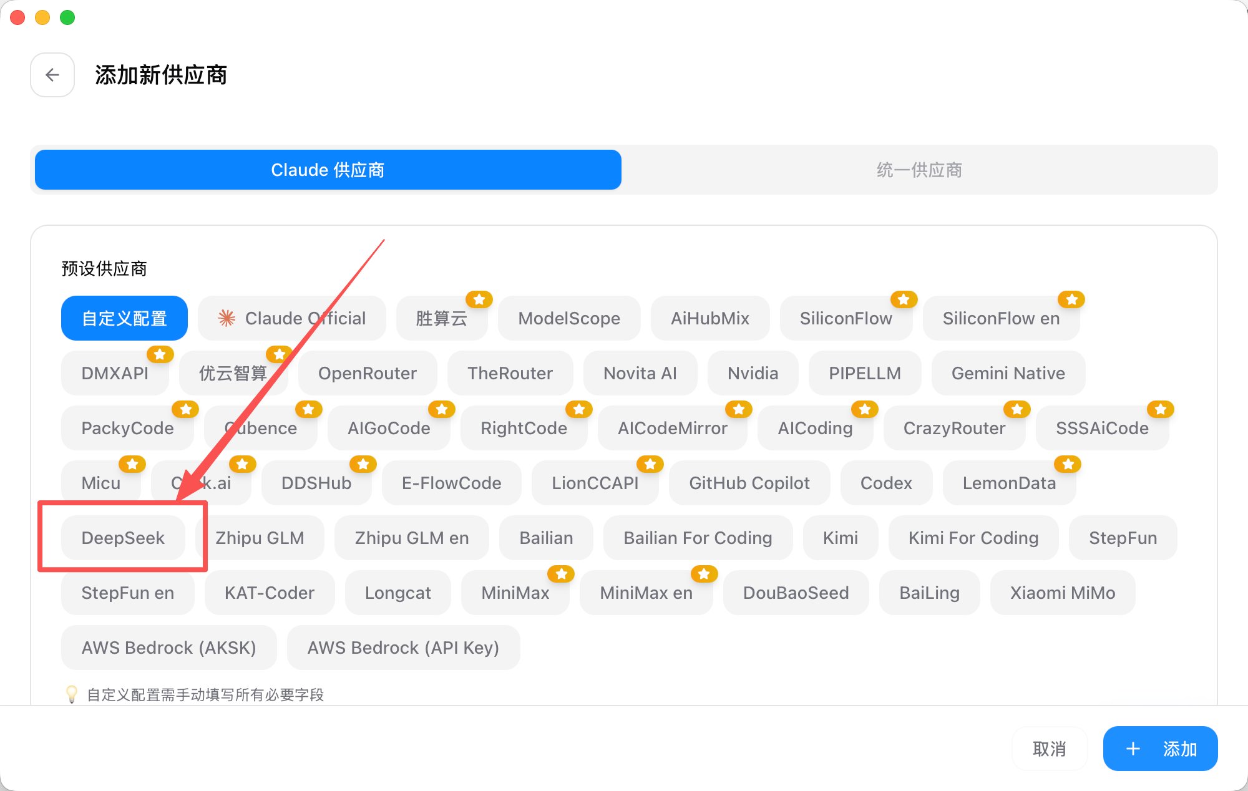Viewport: 1248px width, 791px height.
Task: Pick the PackyCode provider
Action: coord(127,428)
